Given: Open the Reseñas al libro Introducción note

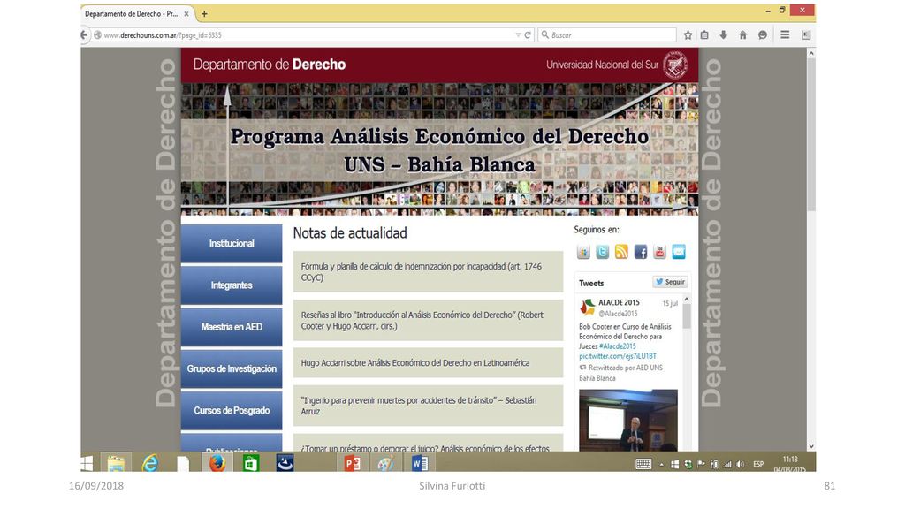Looking at the screenshot, I should pyautogui.click(x=428, y=320).
